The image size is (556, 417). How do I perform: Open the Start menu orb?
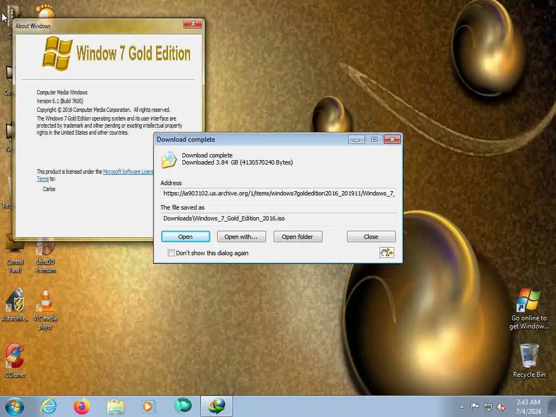click(15, 406)
